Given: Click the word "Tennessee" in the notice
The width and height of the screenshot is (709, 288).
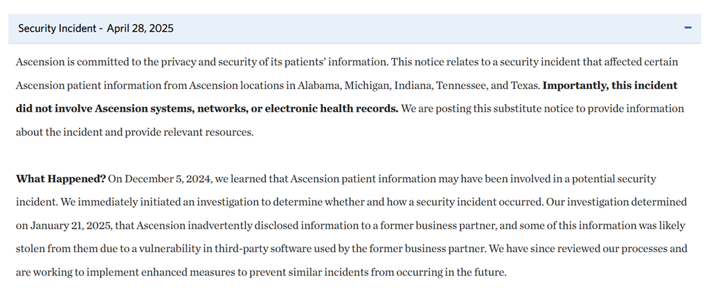Looking at the screenshot, I should [x=467, y=86].
